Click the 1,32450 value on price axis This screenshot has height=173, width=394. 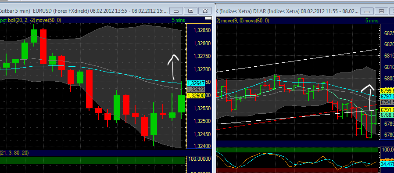tap(202, 134)
